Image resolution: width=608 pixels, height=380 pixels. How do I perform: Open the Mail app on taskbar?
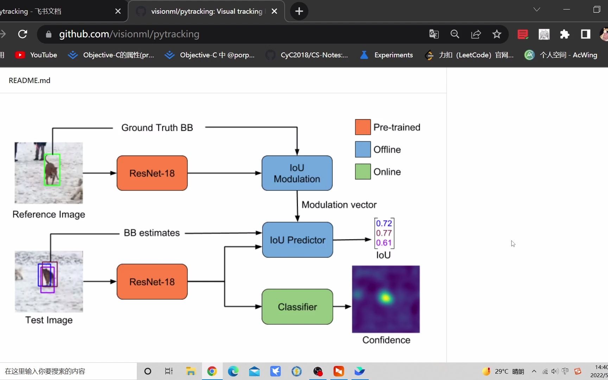(x=254, y=371)
